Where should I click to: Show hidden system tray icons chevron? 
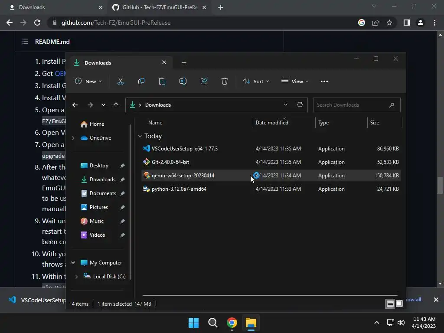[377, 323]
